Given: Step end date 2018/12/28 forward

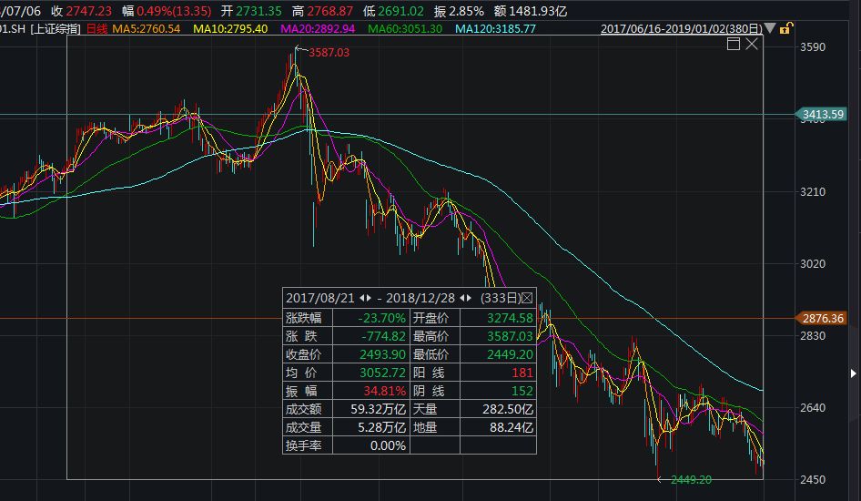Looking at the screenshot, I should point(470,298).
